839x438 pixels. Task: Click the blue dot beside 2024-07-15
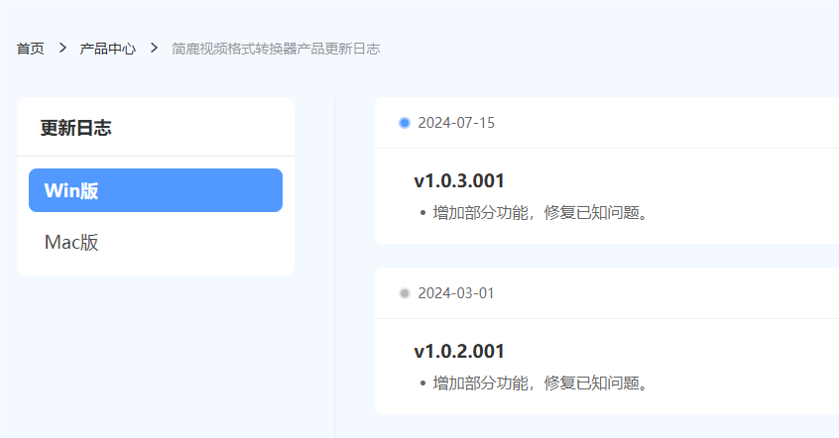[405, 123]
